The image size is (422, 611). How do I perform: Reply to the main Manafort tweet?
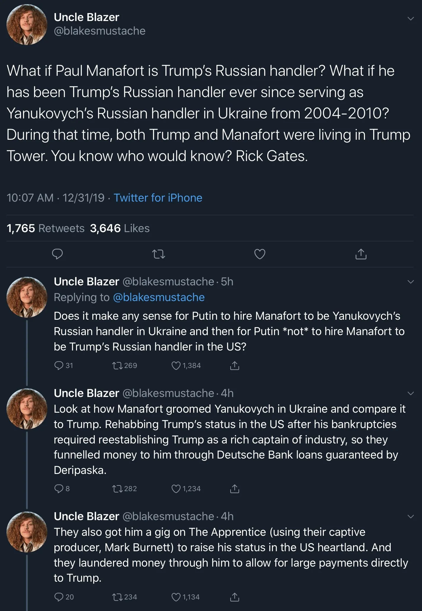pyautogui.click(x=57, y=254)
